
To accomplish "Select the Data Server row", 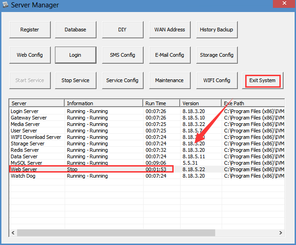I will [x=147, y=156].
